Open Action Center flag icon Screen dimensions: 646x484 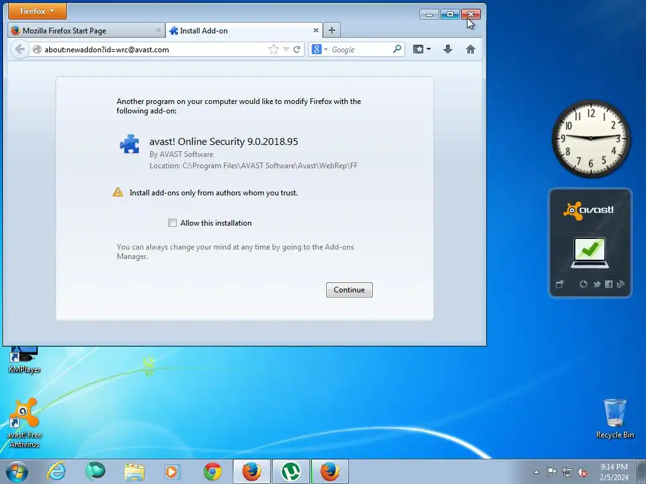(x=551, y=471)
